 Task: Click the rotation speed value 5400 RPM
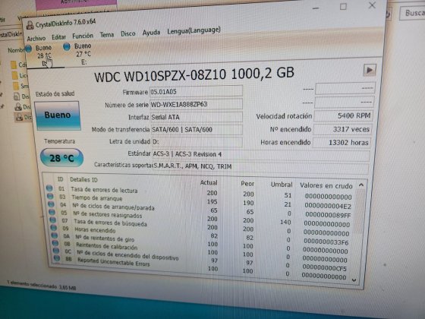click(343, 115)
